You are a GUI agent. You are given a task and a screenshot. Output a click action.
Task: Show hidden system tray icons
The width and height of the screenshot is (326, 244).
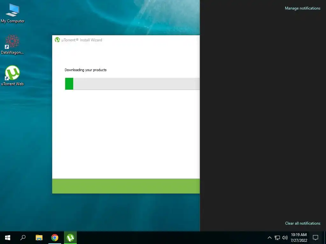click(x=269, y=238)
